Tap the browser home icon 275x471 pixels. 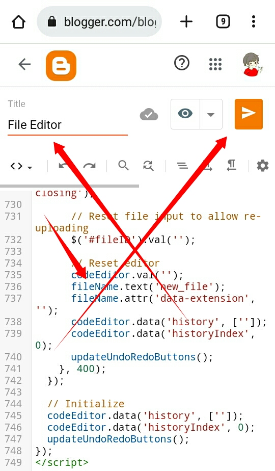[18, 21]
